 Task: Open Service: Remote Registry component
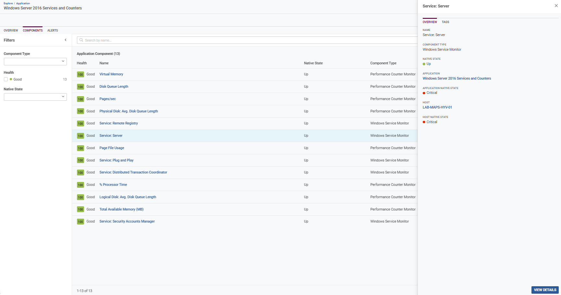pos(118,123)
